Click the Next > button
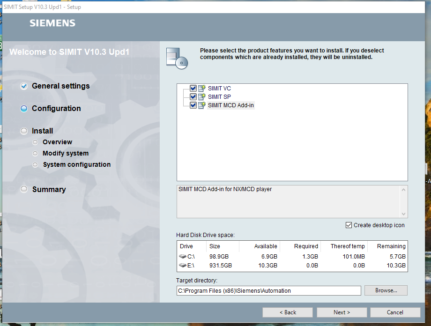The image size is (431, 326). tap(342, 312)
